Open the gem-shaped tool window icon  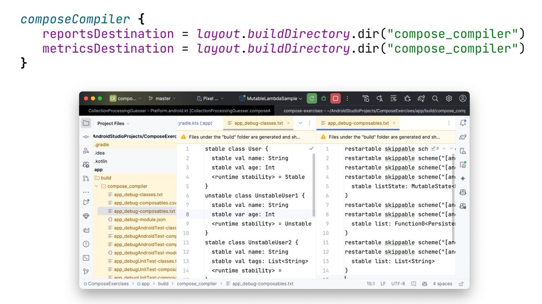coord(86,216)
